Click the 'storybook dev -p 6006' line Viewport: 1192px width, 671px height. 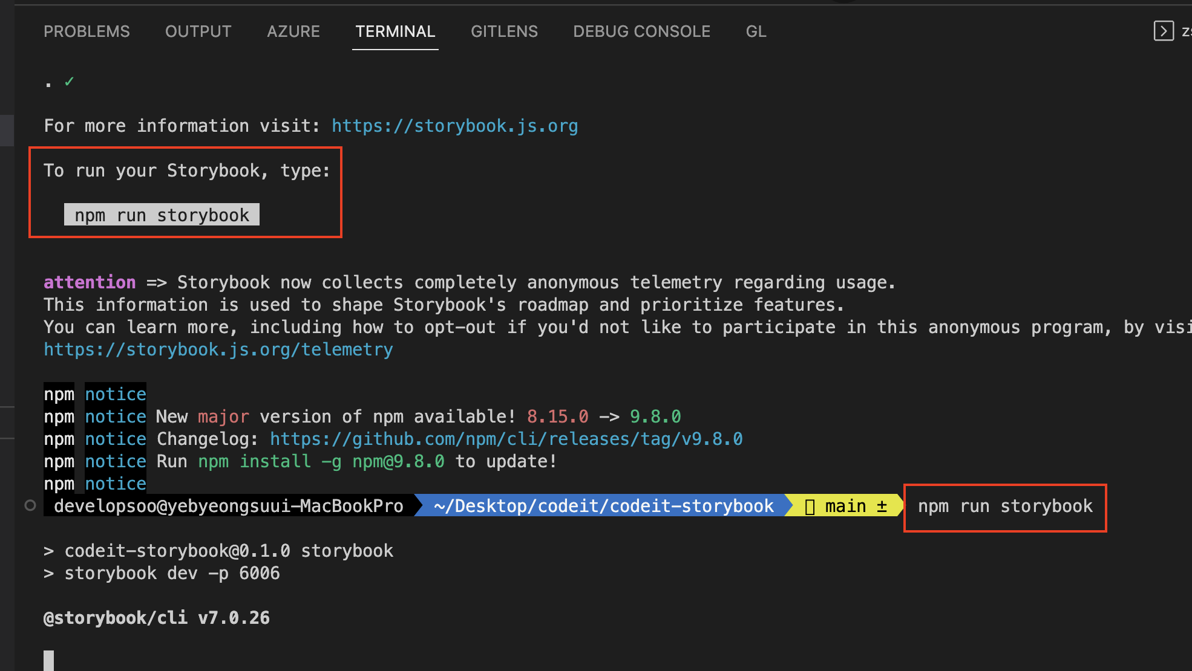[x=162, y=573]
